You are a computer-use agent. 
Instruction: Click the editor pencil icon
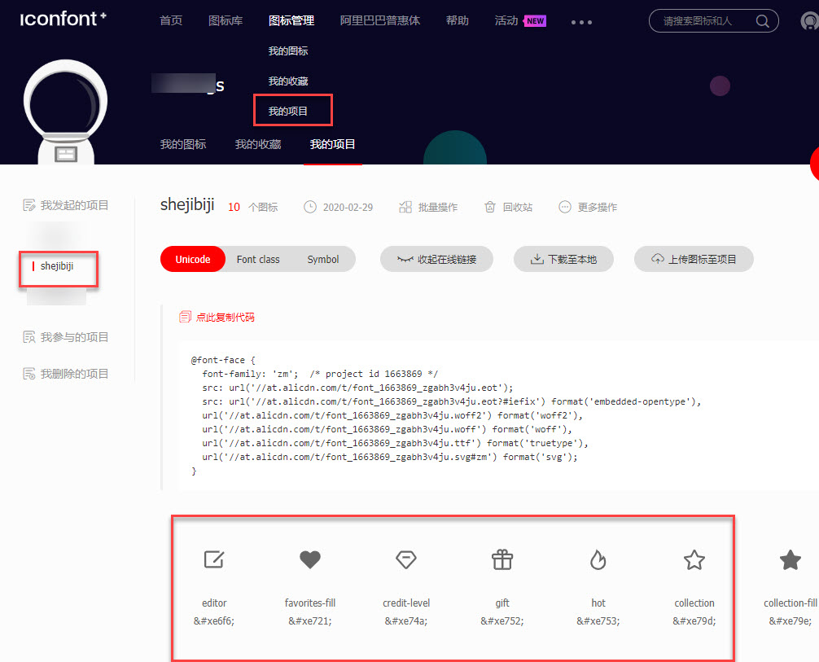click(x=214, y=559)
